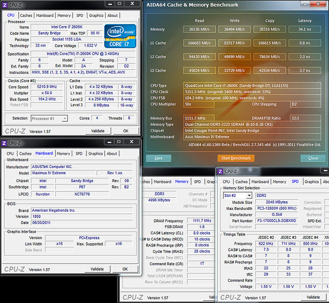Select SPD tab in Memory CPU-Z window

pos(197,182)
